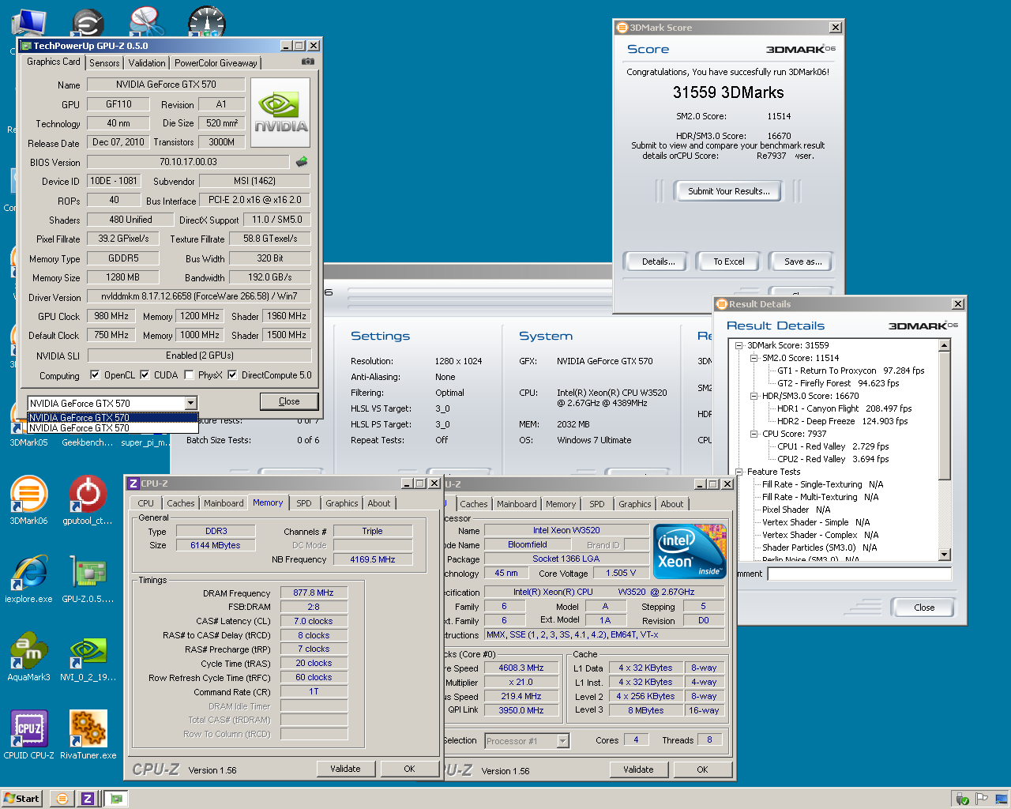The image size is (1011, 809).
Task: Click the Windows Start button
Action: 21,798
